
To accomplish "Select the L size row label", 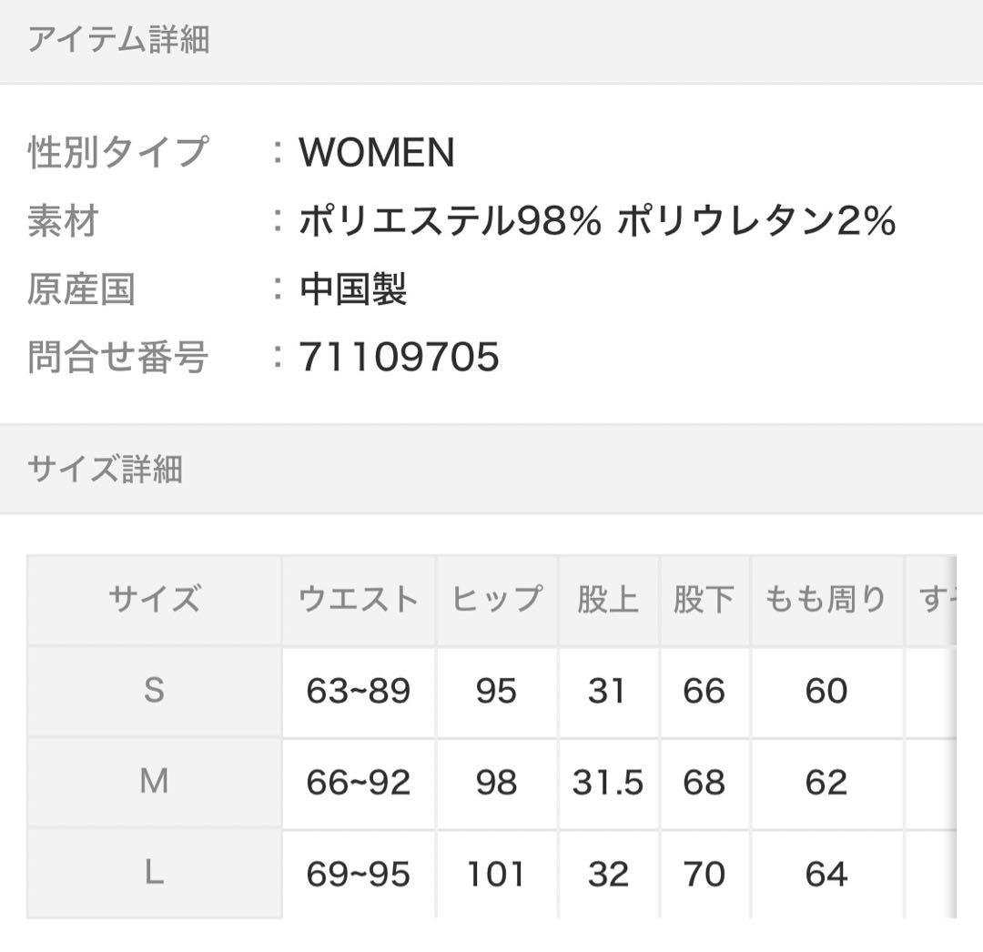I will click(x=154, y=874).
